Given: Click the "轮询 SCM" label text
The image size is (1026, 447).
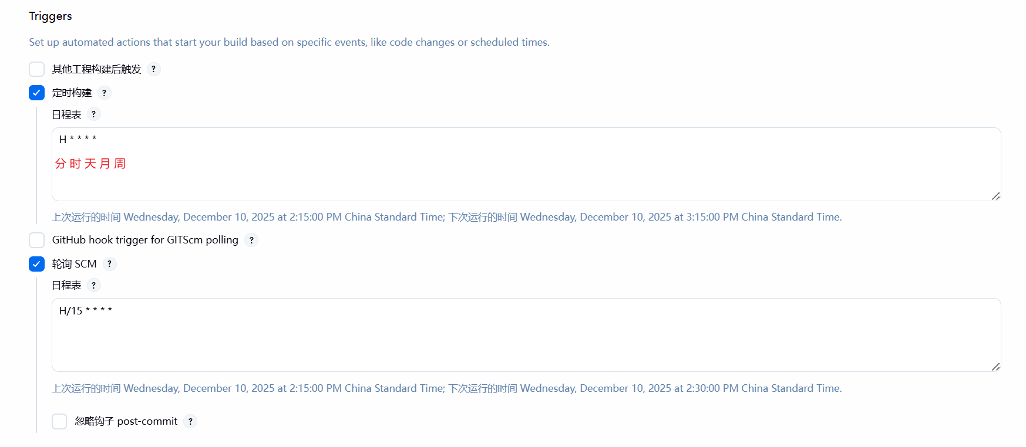Looking at the screenshot, I should [x=74, y=264].
